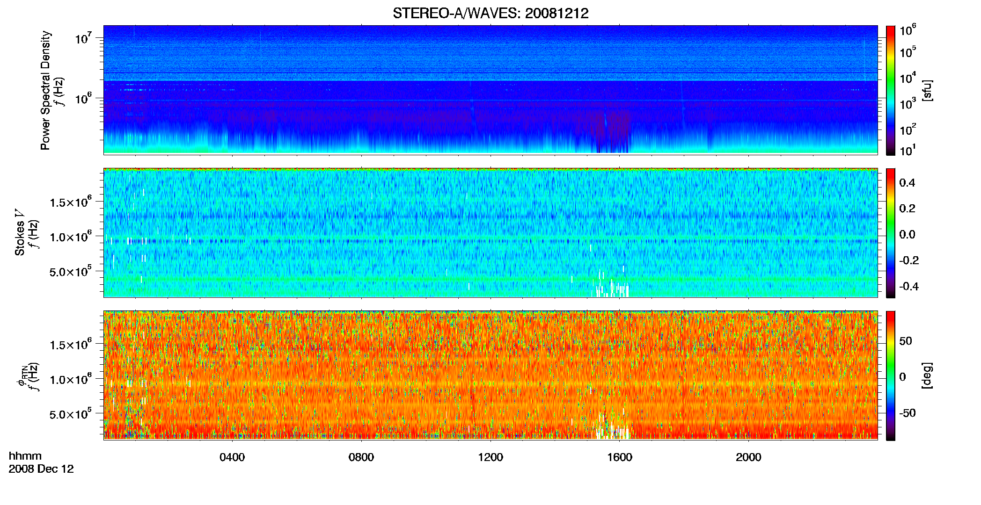Select the -0.2 label on Stokes colorbar
981x505 pixels.
909,260
